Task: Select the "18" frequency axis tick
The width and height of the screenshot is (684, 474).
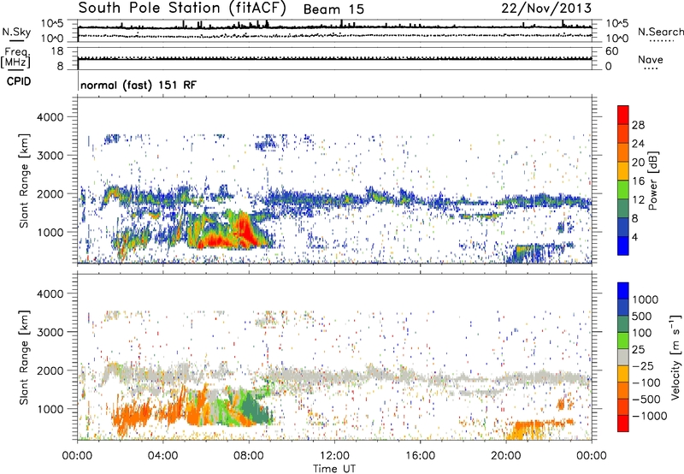Action: [57, 51]
